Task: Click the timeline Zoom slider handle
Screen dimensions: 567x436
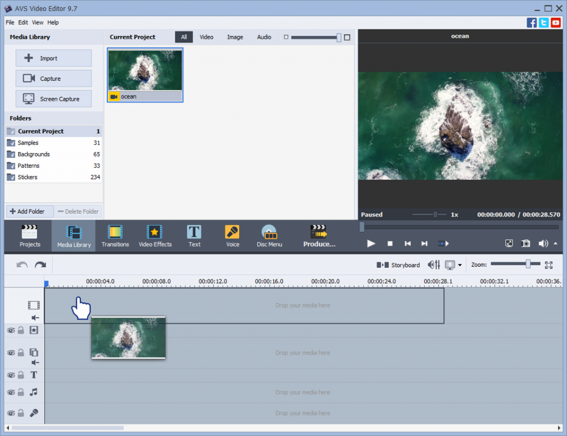Action: click(528, 264)
